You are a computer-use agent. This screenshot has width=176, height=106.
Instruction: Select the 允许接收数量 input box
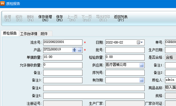click(63, 65)
